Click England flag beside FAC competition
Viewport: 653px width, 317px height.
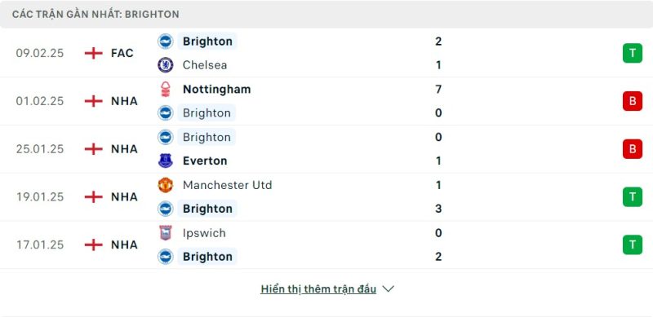click(93, 53)
